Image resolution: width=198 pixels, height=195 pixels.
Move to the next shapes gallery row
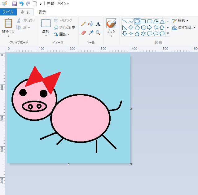pyautogui.click(x=168, y=28)
